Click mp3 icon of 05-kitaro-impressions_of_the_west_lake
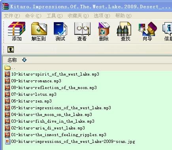 tap(8, 108)
